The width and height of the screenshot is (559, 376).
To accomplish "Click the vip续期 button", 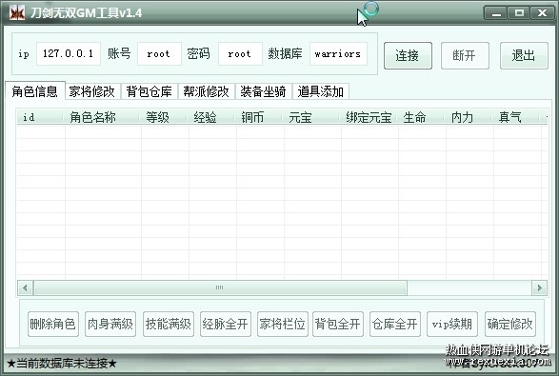I will (x=452, y=324).
